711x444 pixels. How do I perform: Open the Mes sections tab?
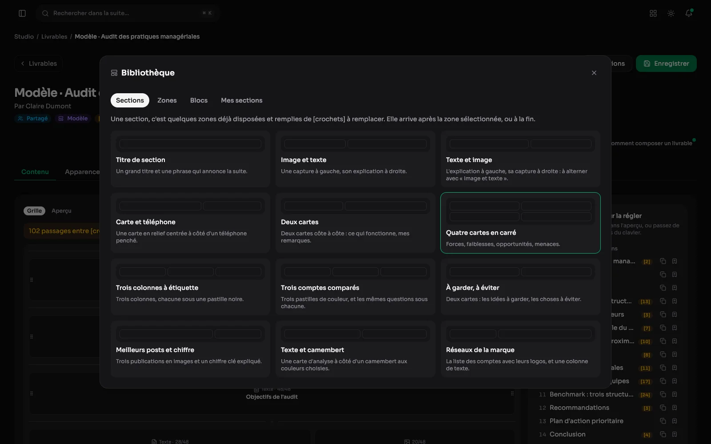242,100
